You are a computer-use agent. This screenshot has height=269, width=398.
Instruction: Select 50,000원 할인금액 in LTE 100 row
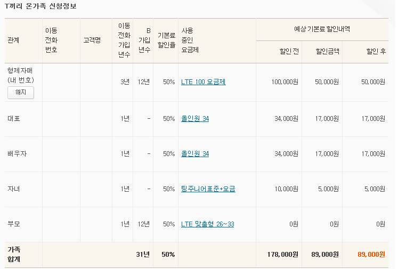click(327, 82)
